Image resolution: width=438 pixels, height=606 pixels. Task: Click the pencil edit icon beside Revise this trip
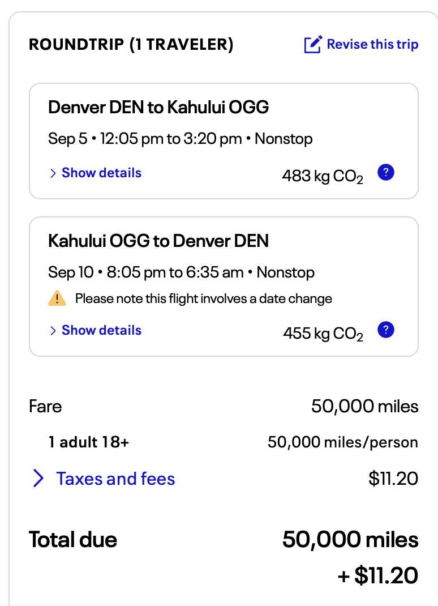(x=313, y=45)
